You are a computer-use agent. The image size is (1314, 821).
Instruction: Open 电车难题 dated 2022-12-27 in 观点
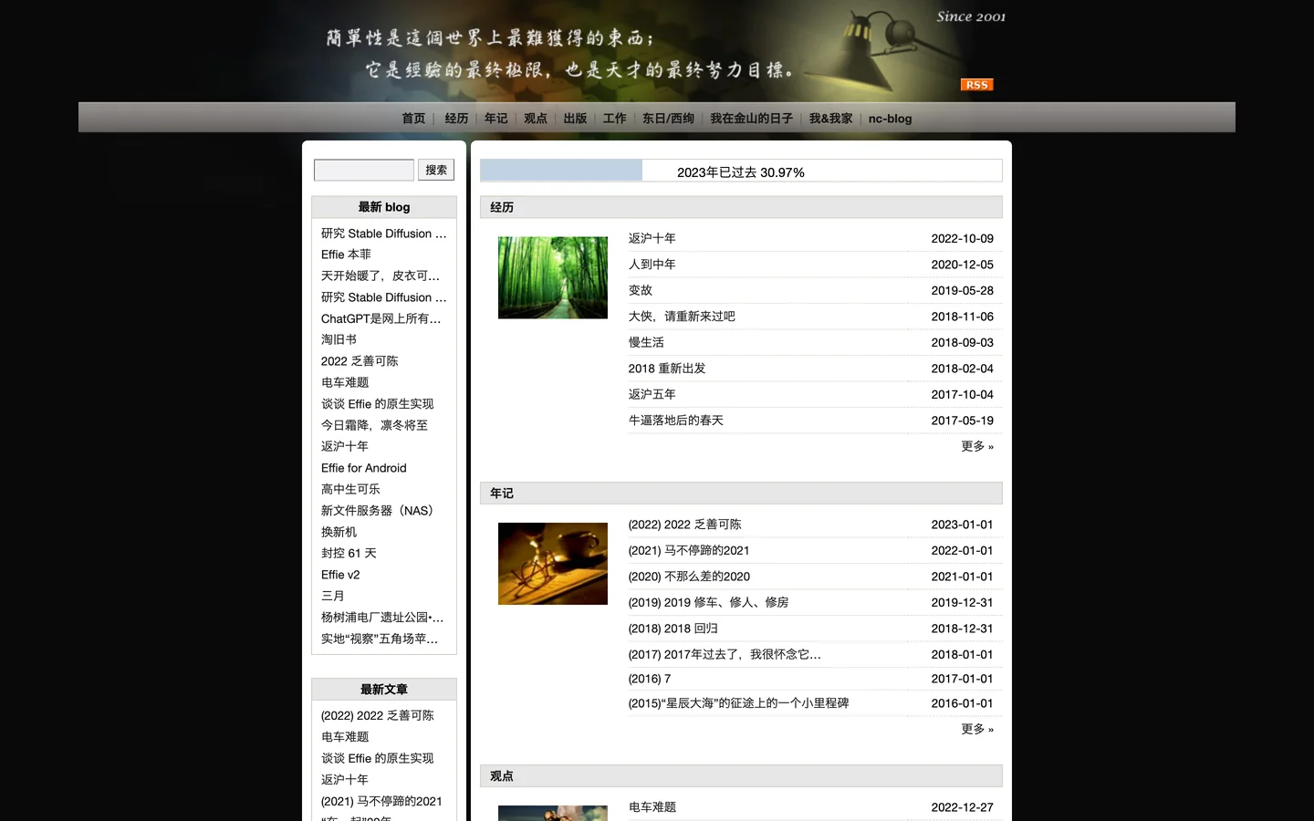coord(652,807)
